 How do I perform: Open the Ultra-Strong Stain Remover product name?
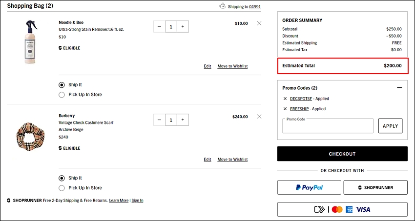click(91, 29)
